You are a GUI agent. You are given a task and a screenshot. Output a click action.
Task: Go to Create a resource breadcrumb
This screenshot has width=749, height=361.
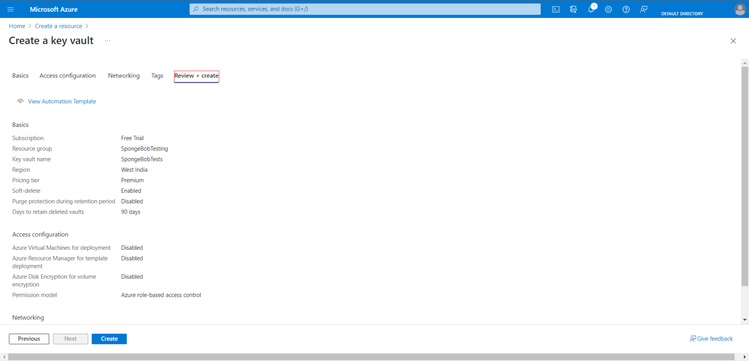pyautogui.click(x=59, y=26)
